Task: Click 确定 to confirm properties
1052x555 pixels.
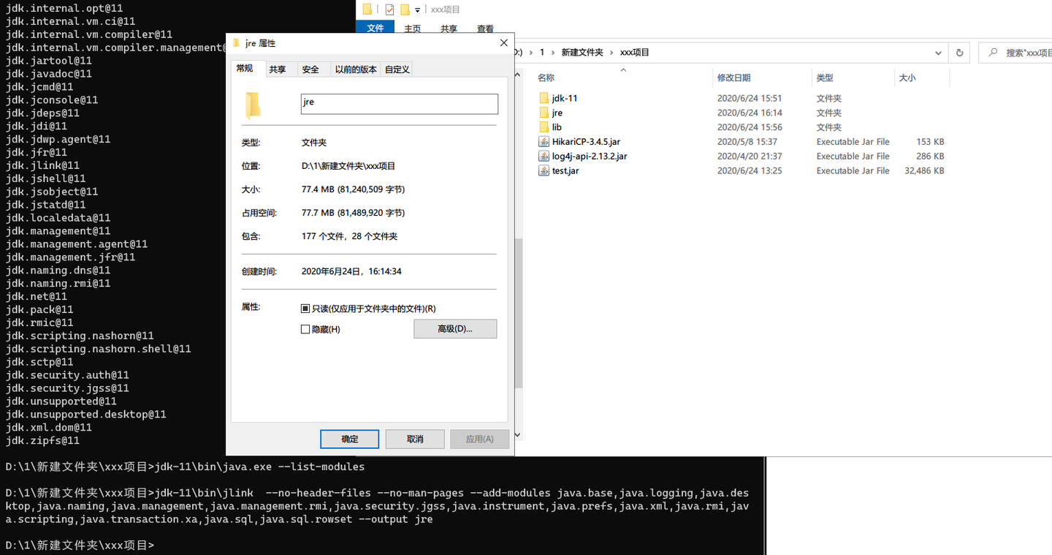Action: click(349, 439)
